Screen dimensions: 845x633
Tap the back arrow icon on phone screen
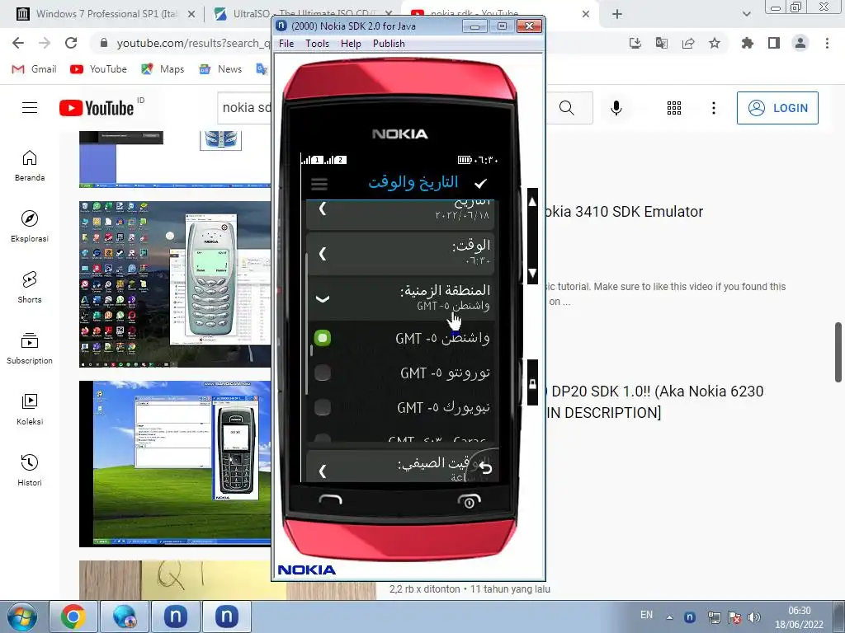[485, 468]
